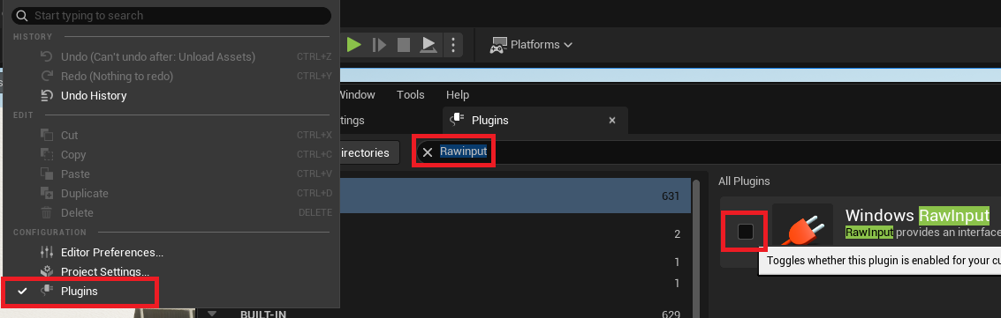
Task: Start Play in Editor with green arrow
Action: tap(354, 45)
